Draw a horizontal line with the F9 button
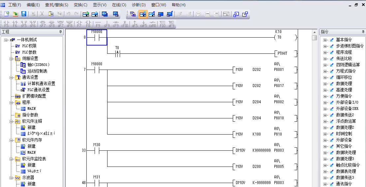 click(x=98, y=24)
